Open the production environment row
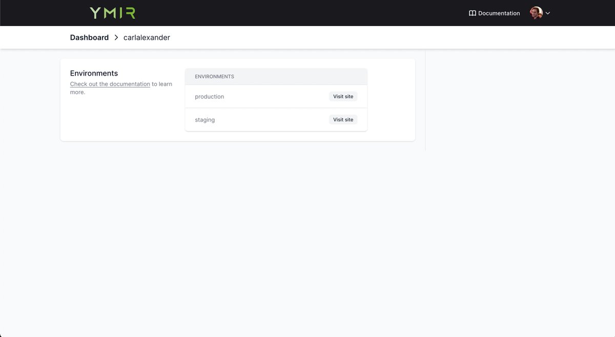Screen dimensions: 615x337 (x=276, y=96)
